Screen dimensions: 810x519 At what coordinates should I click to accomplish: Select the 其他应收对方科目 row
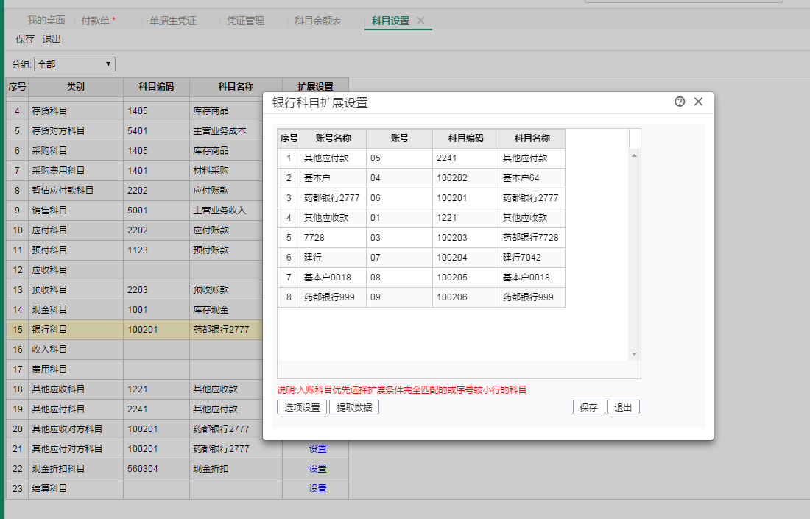(134, 429)
